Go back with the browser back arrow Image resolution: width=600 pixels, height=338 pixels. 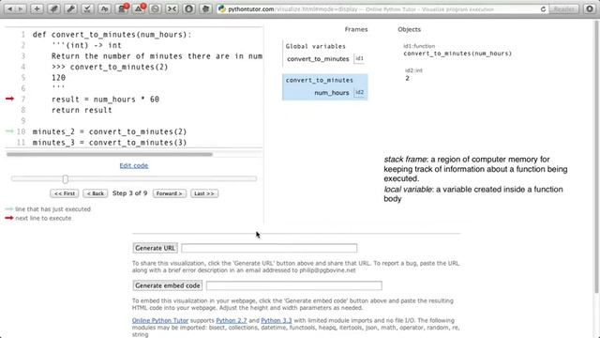[x=10, y=8]
